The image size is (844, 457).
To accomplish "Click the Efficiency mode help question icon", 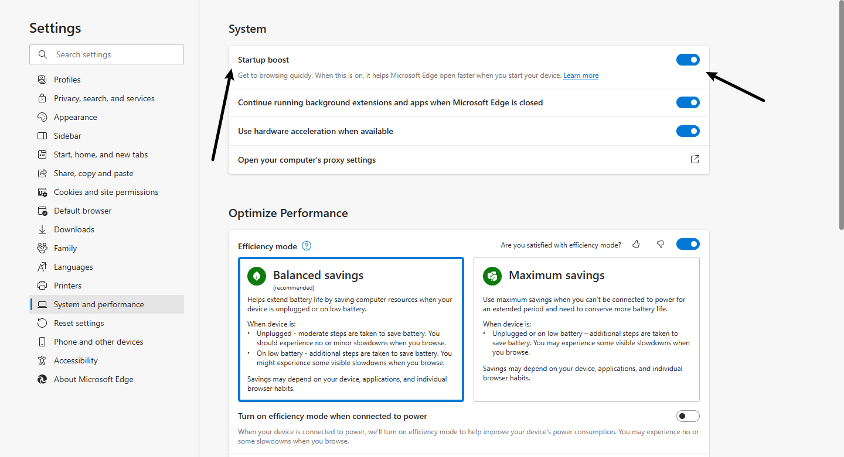I will coord(307,246).
